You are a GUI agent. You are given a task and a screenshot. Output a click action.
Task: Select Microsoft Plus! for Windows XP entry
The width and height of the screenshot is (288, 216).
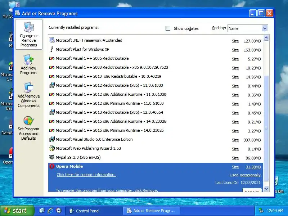pyautogui.click(x=156, y=49)
